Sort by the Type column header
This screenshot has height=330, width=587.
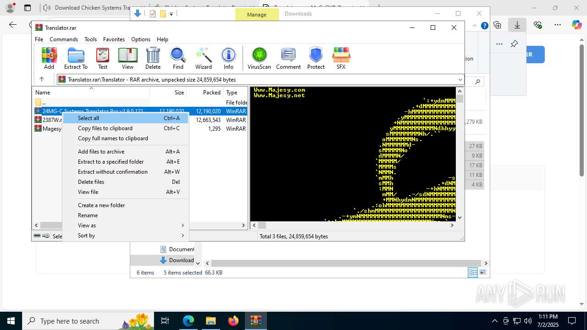click(x=235, y=93)
